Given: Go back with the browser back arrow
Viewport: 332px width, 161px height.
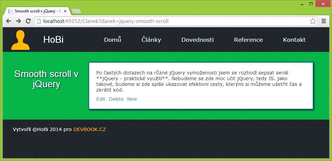Looking at the screenshot, I should point(9,21).
